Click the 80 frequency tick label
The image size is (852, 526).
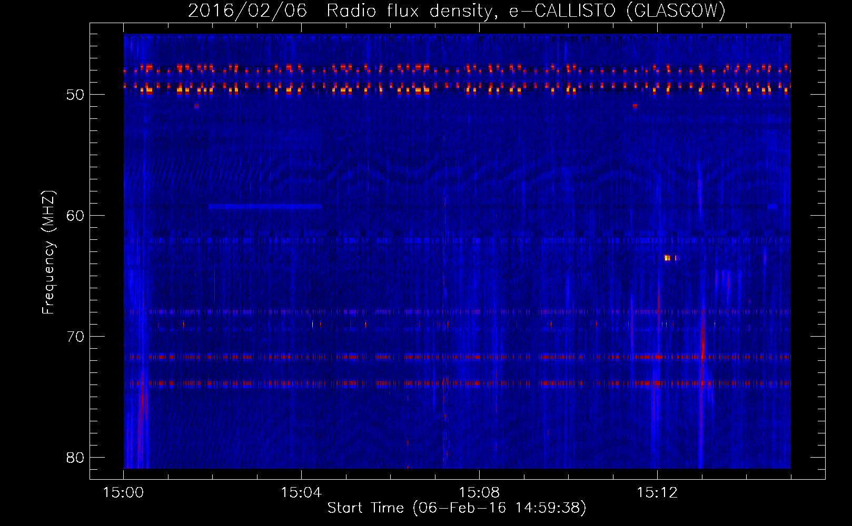click(75, 458)
